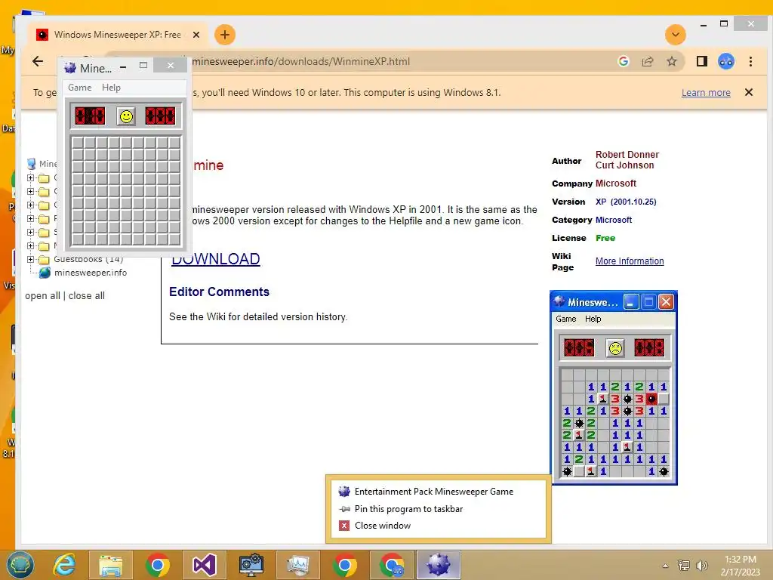Click the Learn more link

click(706, 93)
